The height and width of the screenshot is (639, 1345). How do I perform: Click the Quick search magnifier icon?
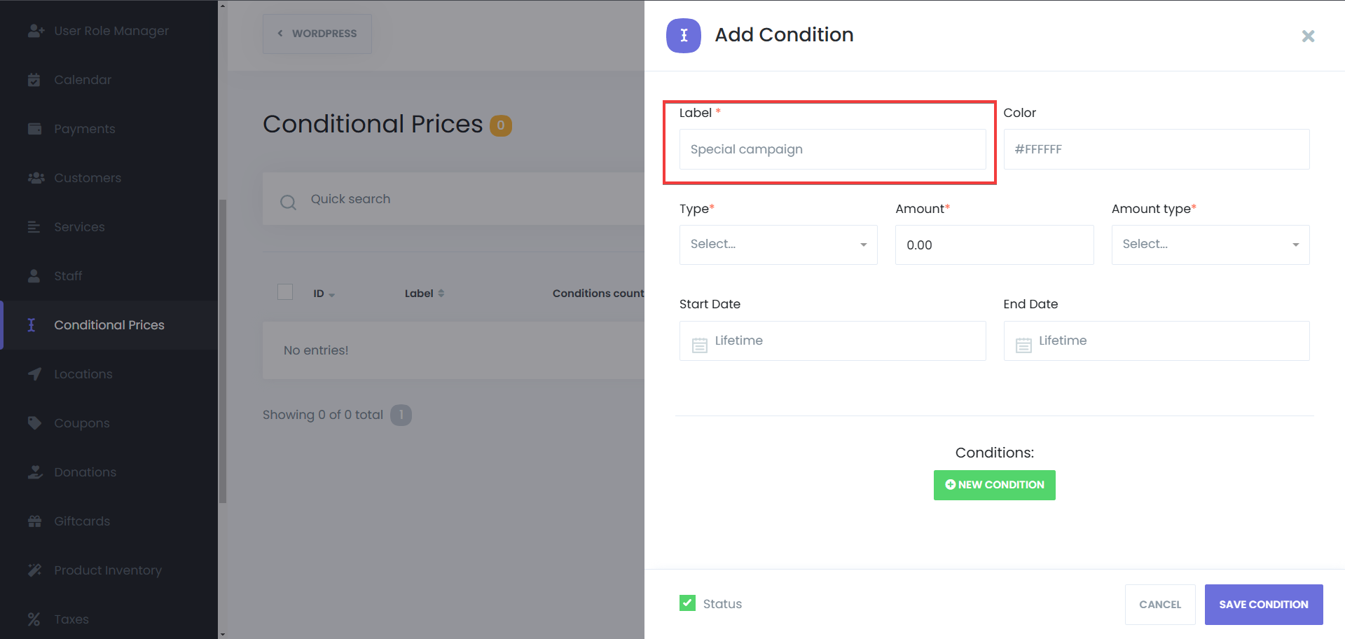click(x=288, y=202)
